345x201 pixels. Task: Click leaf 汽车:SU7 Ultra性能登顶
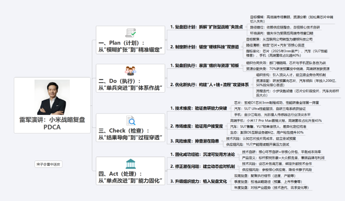tap(270, 108)
